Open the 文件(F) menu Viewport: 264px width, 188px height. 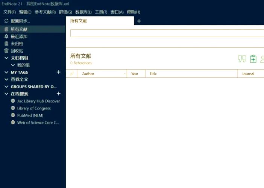point(10,12)
